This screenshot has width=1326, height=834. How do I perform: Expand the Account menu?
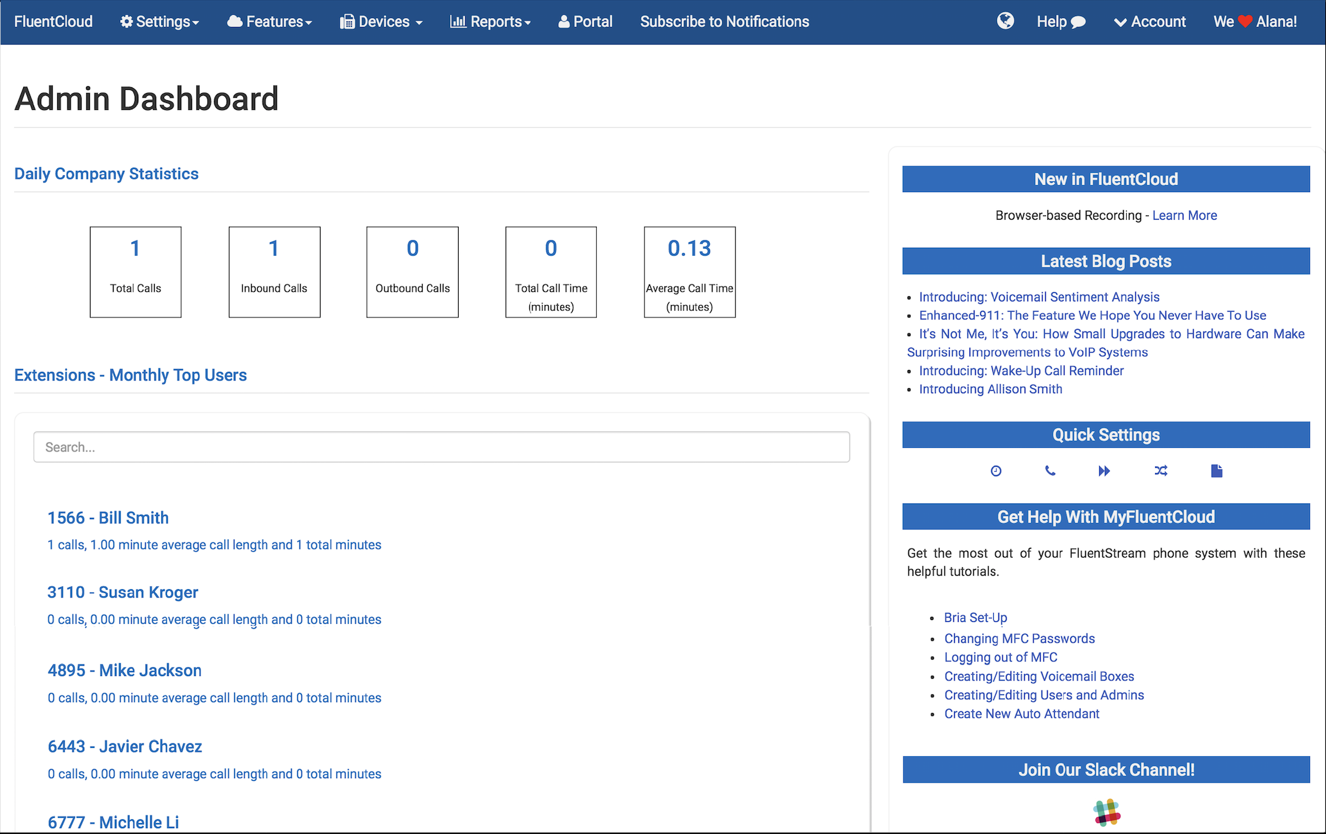[1150, 22]
